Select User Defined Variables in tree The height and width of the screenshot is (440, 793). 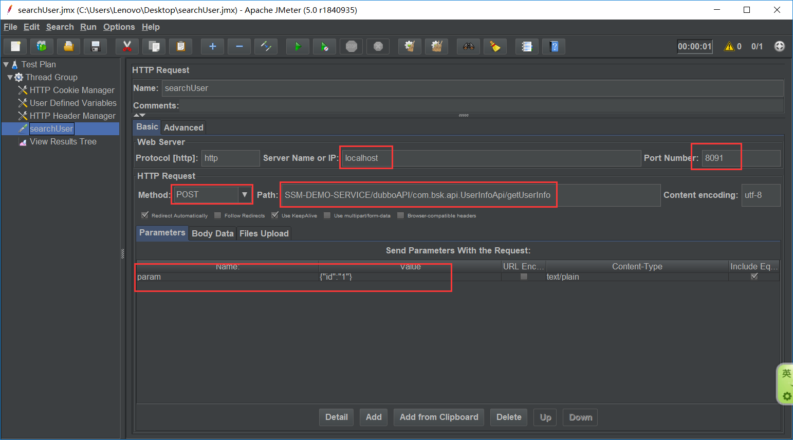[x=73, y=103]
